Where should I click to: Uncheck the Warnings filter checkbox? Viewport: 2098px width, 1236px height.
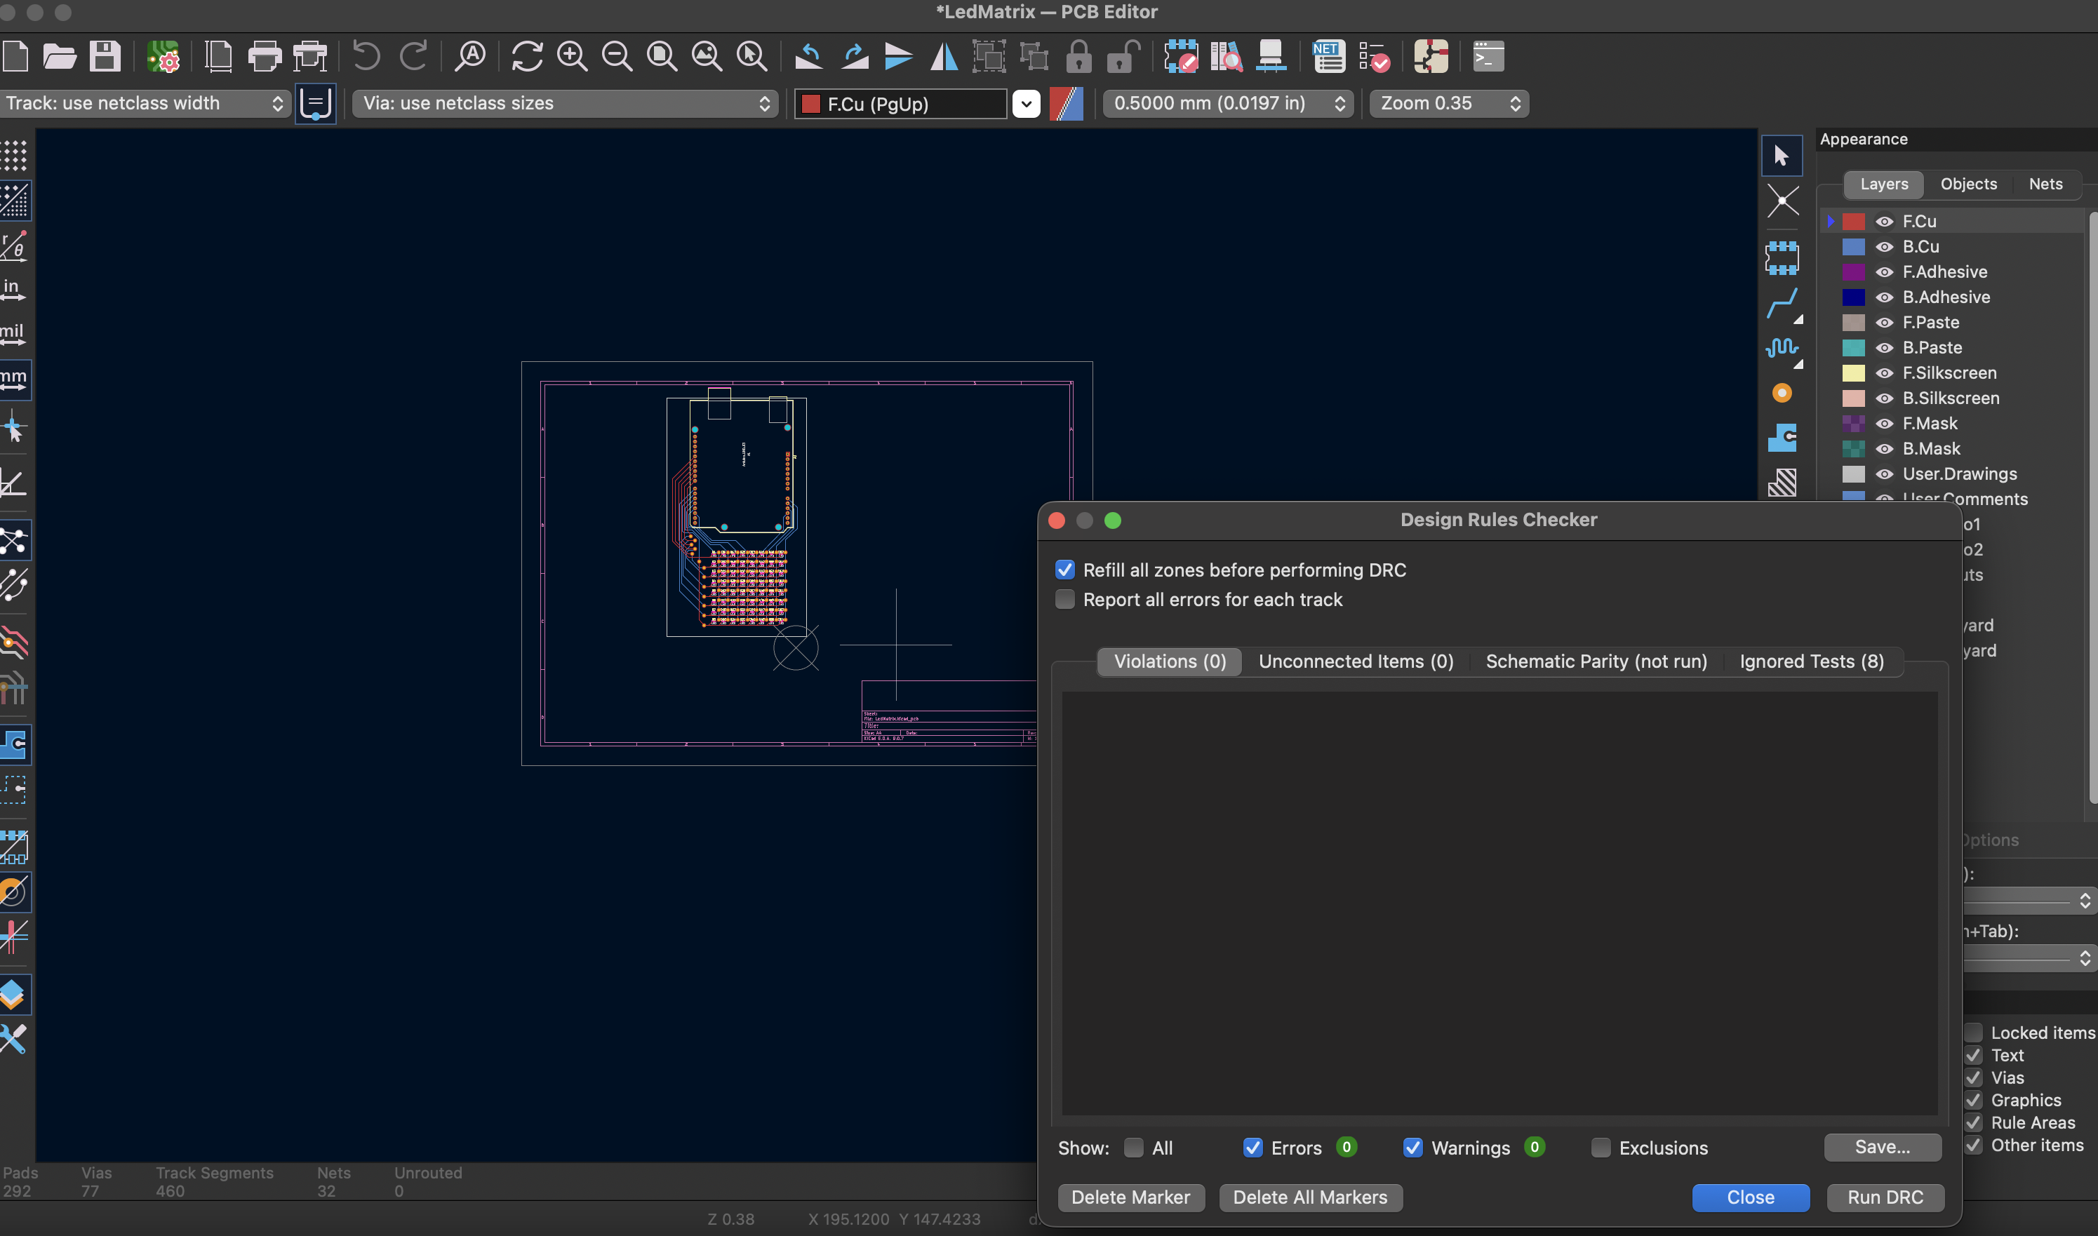(x=1412, y=1148)
